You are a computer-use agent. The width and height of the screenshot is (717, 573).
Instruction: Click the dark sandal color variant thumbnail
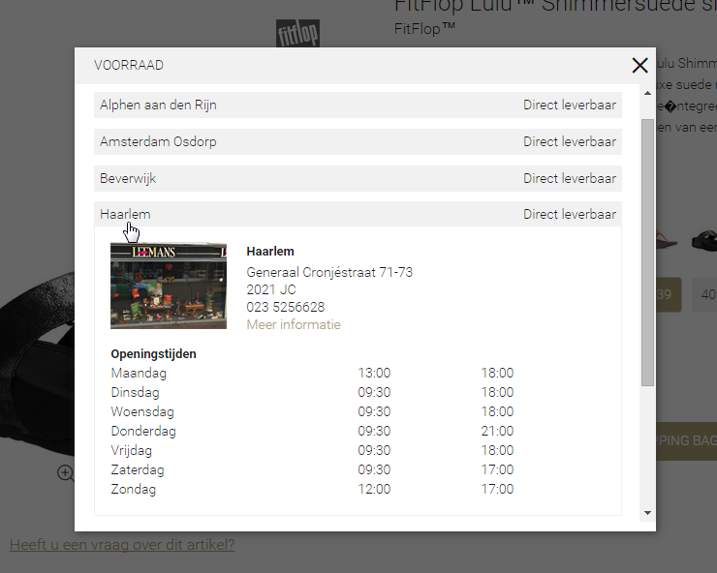704,240
